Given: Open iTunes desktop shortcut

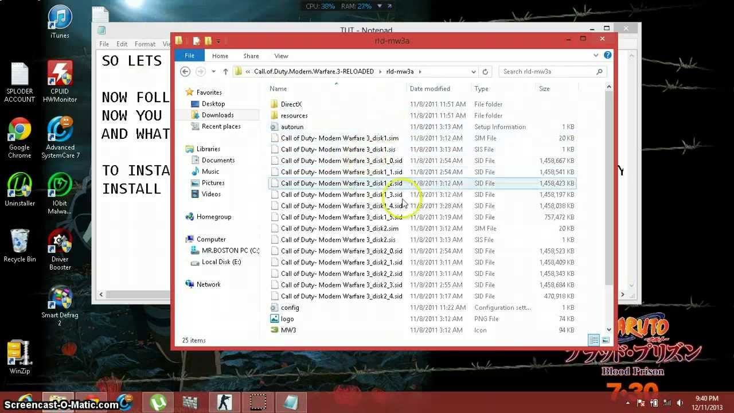Looking at the screenshot, I should coord(60,22).
